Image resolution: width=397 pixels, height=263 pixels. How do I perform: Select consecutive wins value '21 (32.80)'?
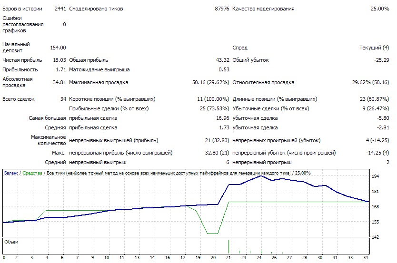[x=217, y=140]
